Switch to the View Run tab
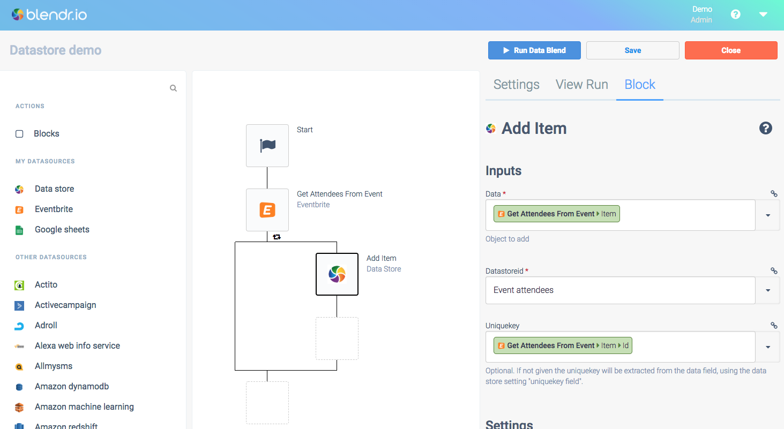Viewport: 784px width, 429px height. coord(582,85)
